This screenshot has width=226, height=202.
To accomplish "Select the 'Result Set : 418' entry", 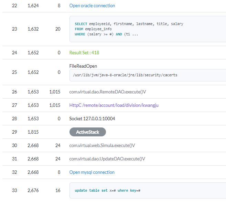I will tap(84, 53).
